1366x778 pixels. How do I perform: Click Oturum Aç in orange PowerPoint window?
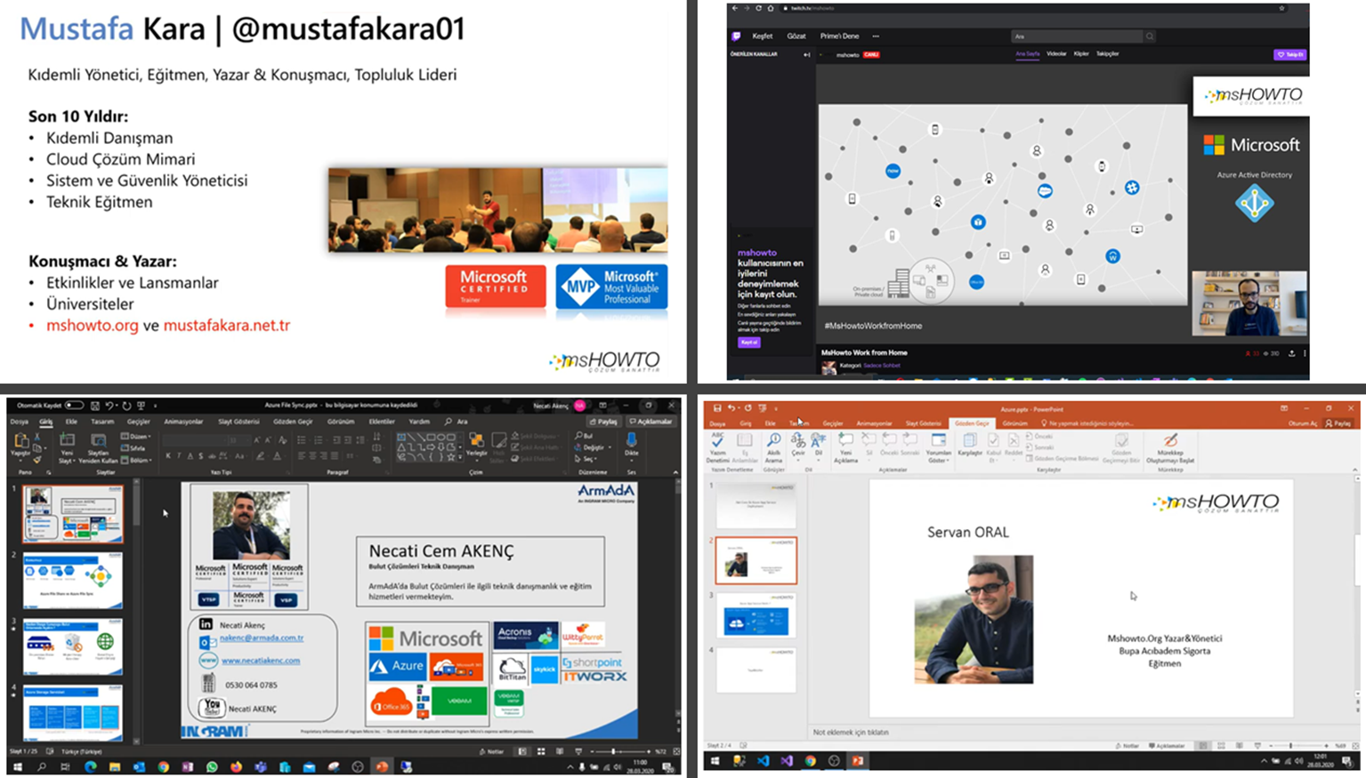(1303, 423)
